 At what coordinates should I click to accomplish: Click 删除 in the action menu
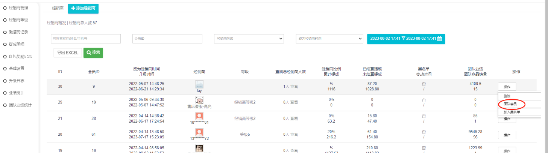point(507,96)
